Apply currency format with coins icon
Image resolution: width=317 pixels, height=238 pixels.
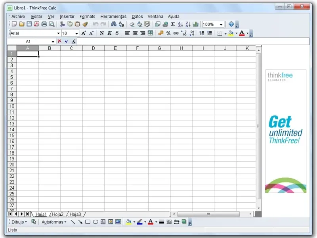point(161,33)
